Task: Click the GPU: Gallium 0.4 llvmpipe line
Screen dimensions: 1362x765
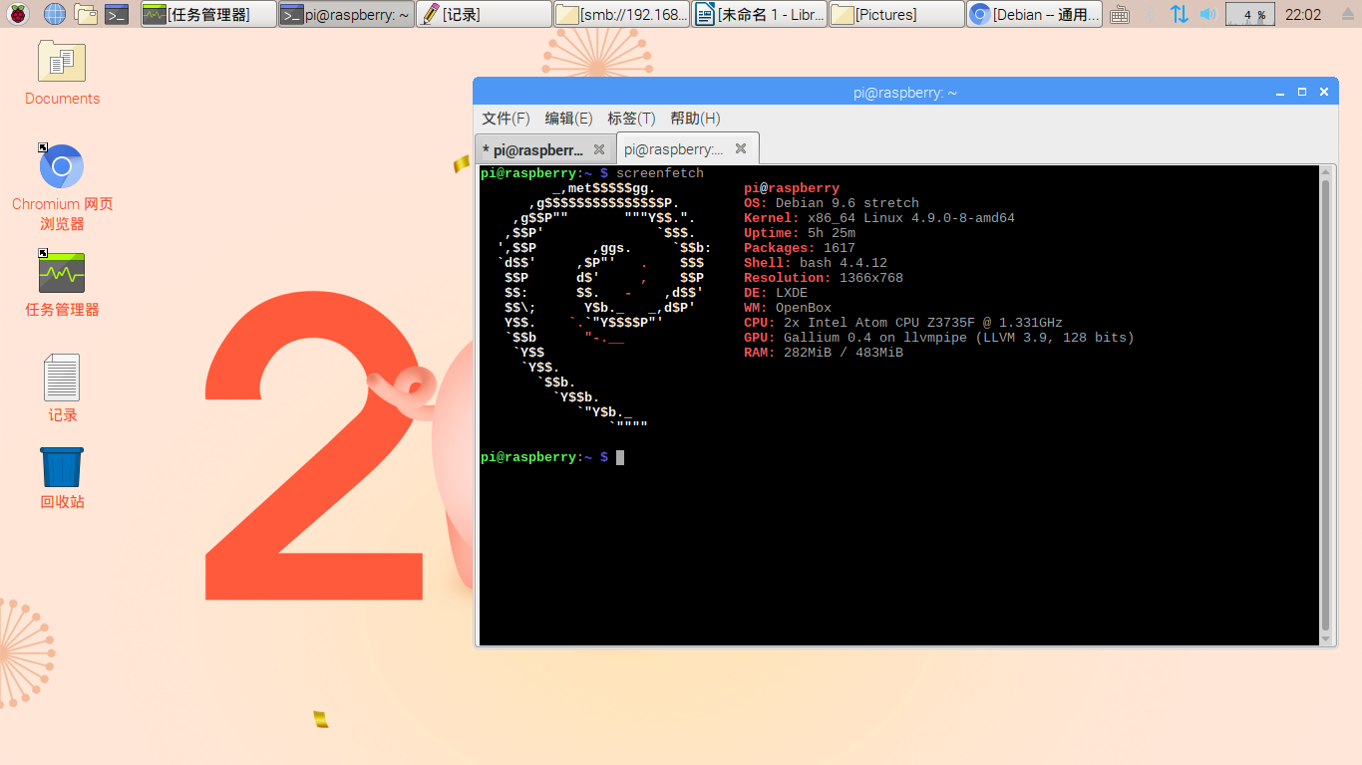Action: [x=939, y=338]
